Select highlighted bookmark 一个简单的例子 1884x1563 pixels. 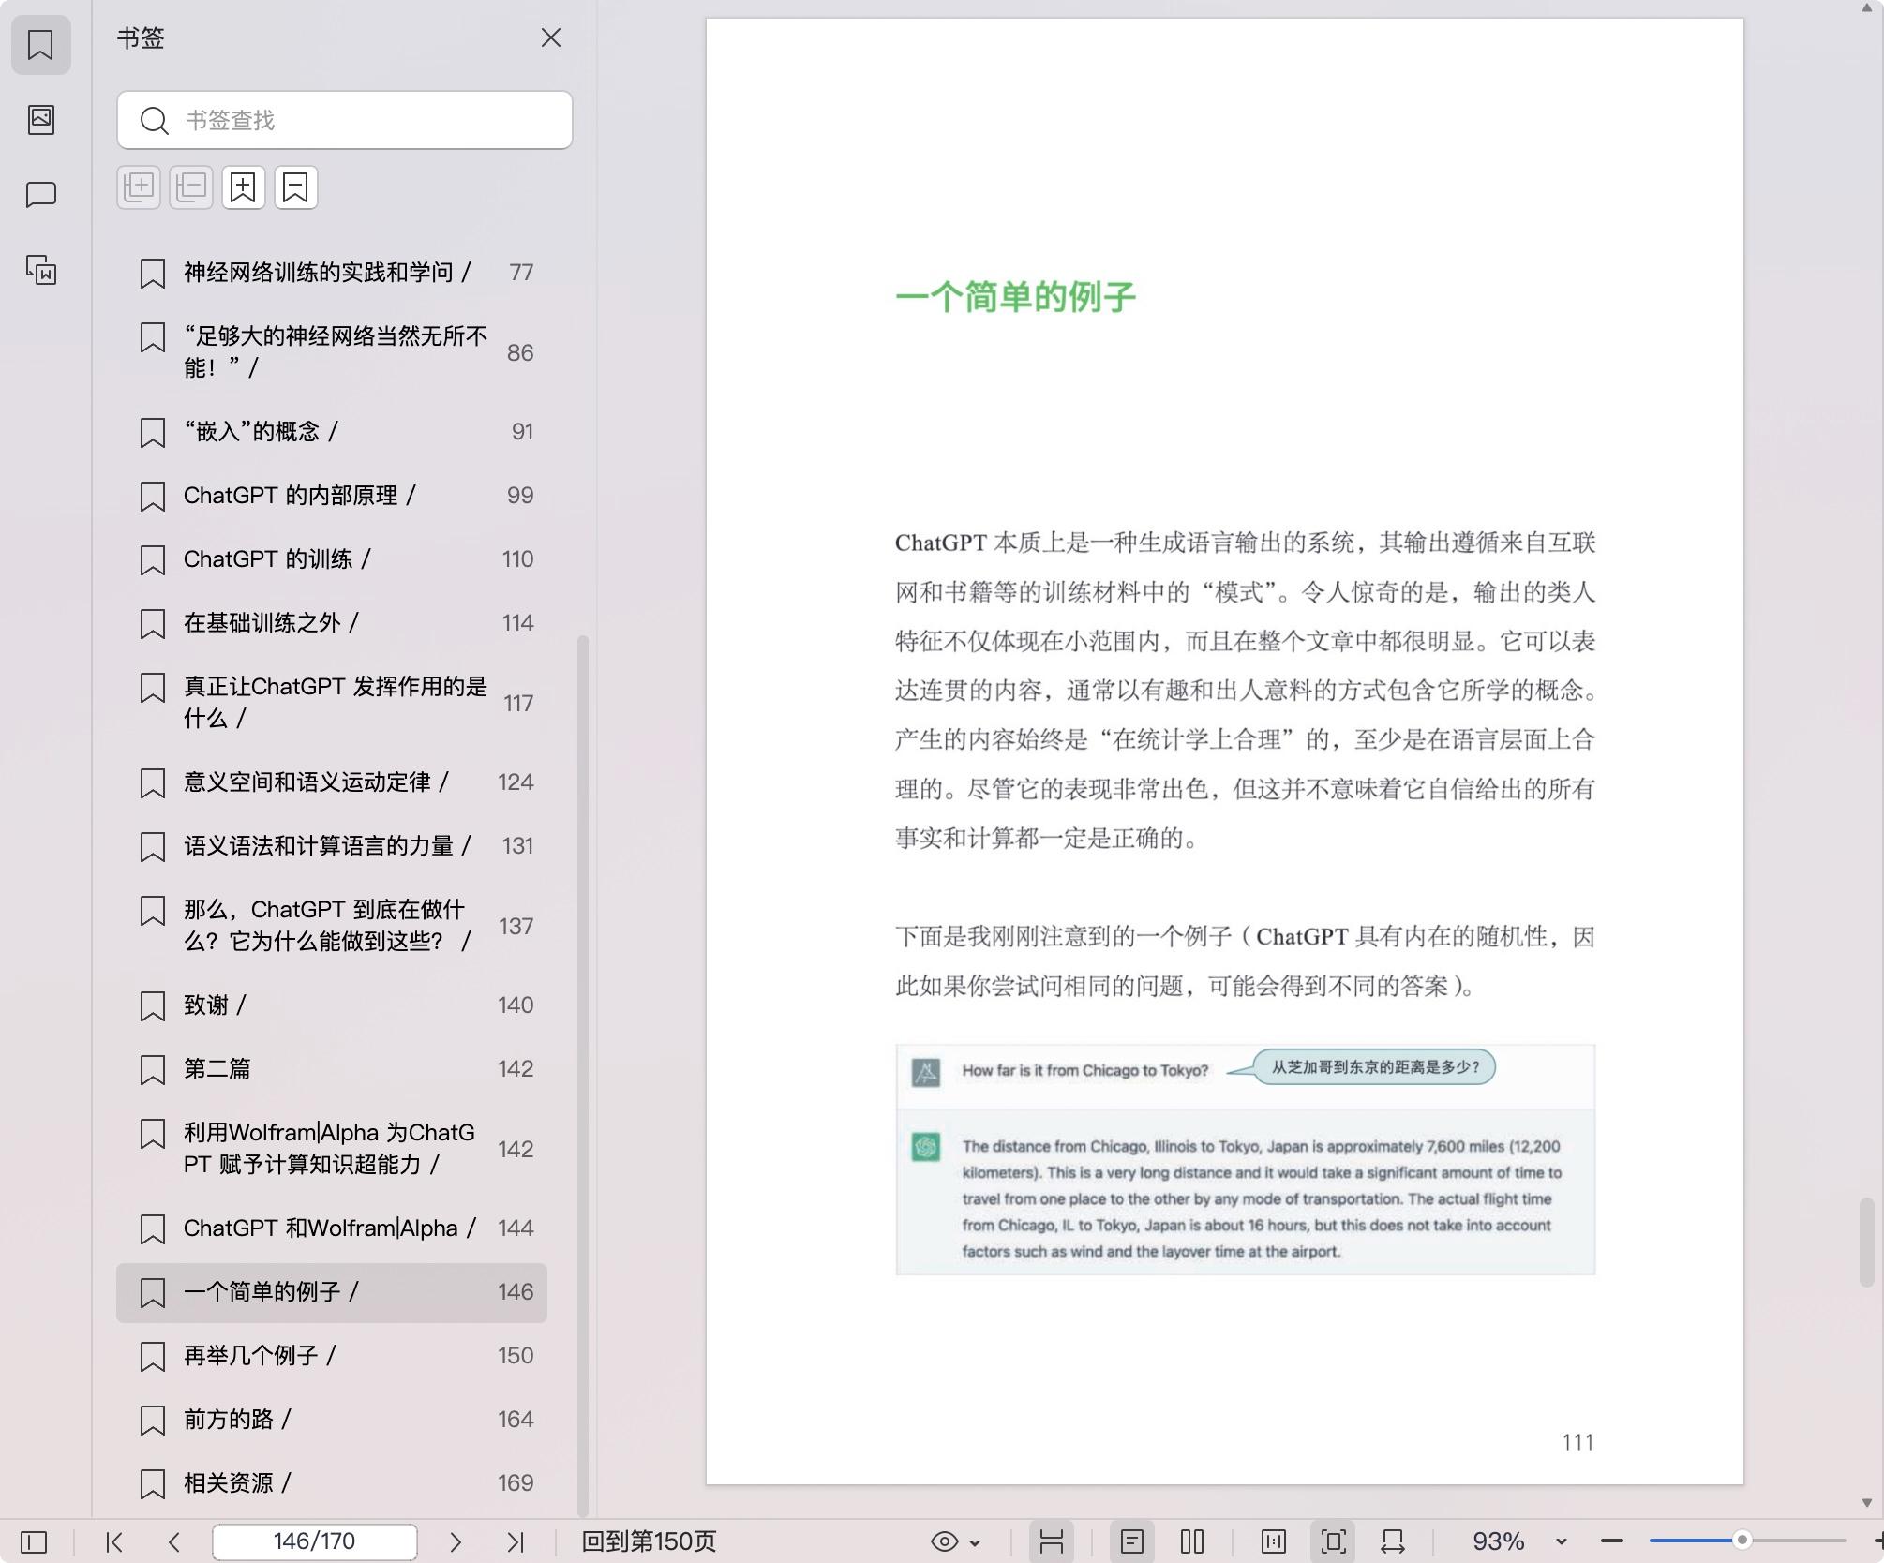coord(332,1292)
